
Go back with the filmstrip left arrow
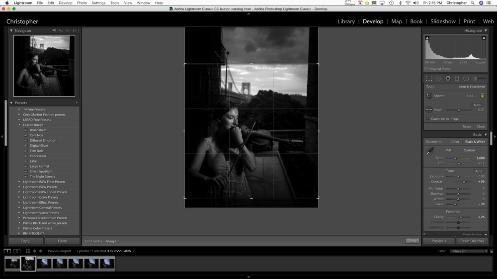[34, 251]
